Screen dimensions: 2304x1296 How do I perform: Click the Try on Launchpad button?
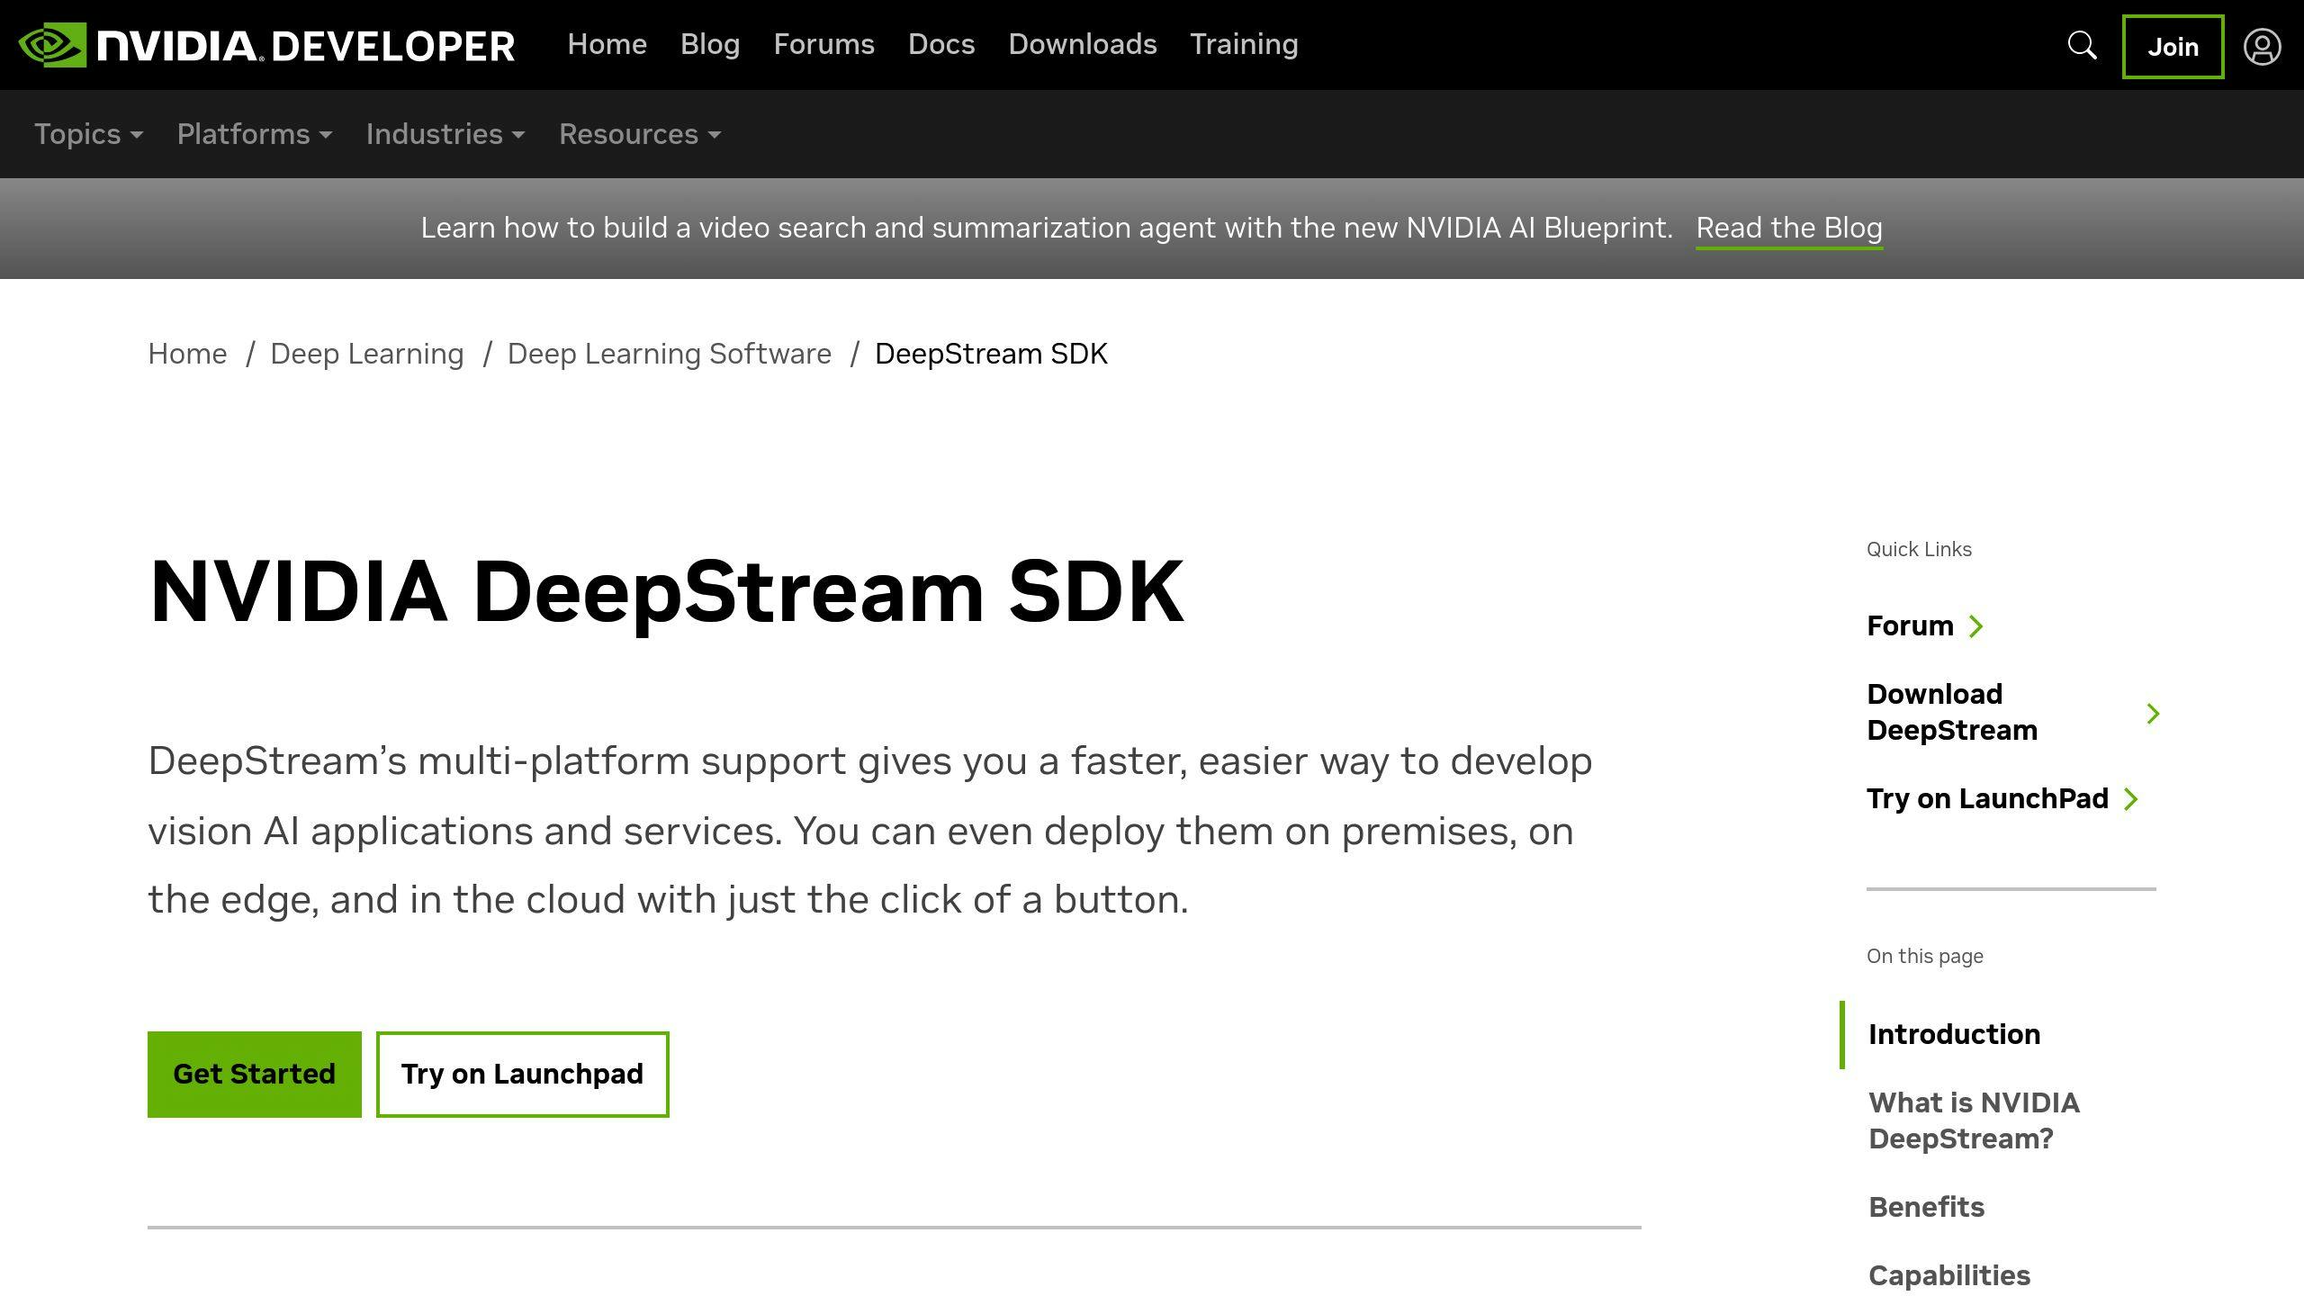click(x=523, y=1073)
